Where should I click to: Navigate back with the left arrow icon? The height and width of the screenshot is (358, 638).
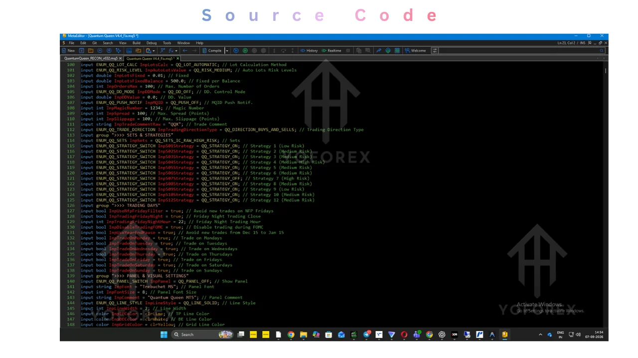pyautogui.click(x=185, y=50)
